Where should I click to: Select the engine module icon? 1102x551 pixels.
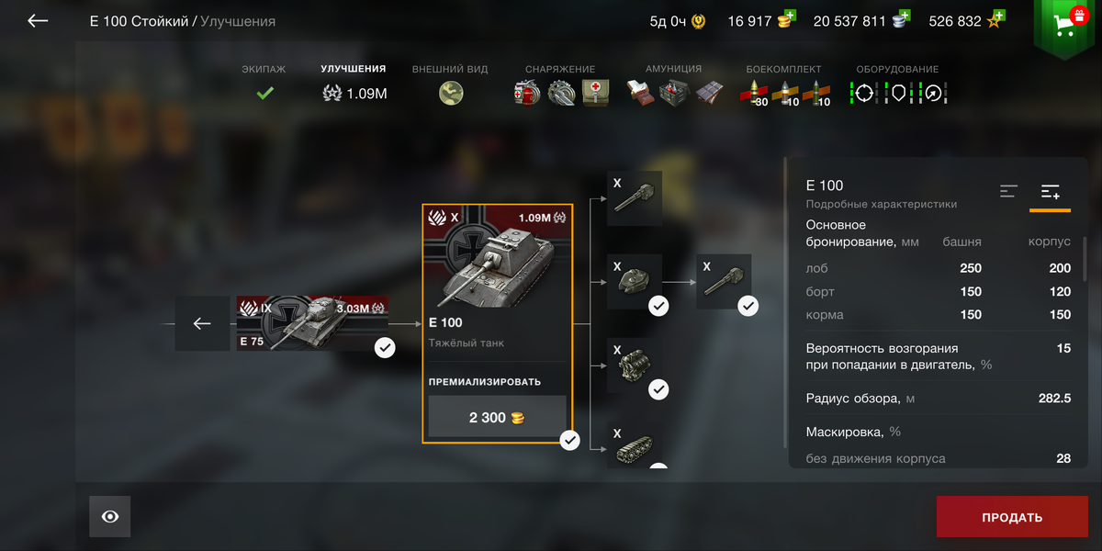pos(635,365)
